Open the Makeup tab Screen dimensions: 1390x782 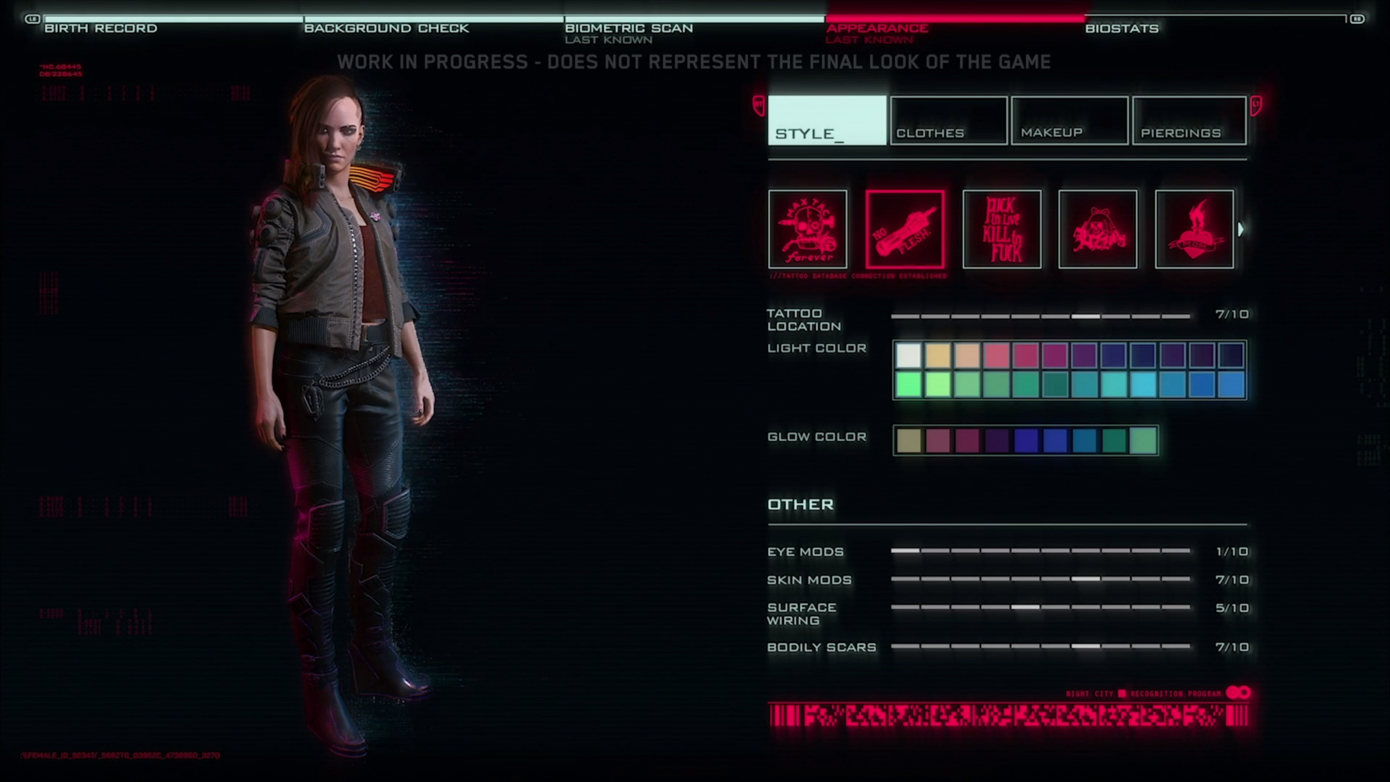coord(1069,120)
